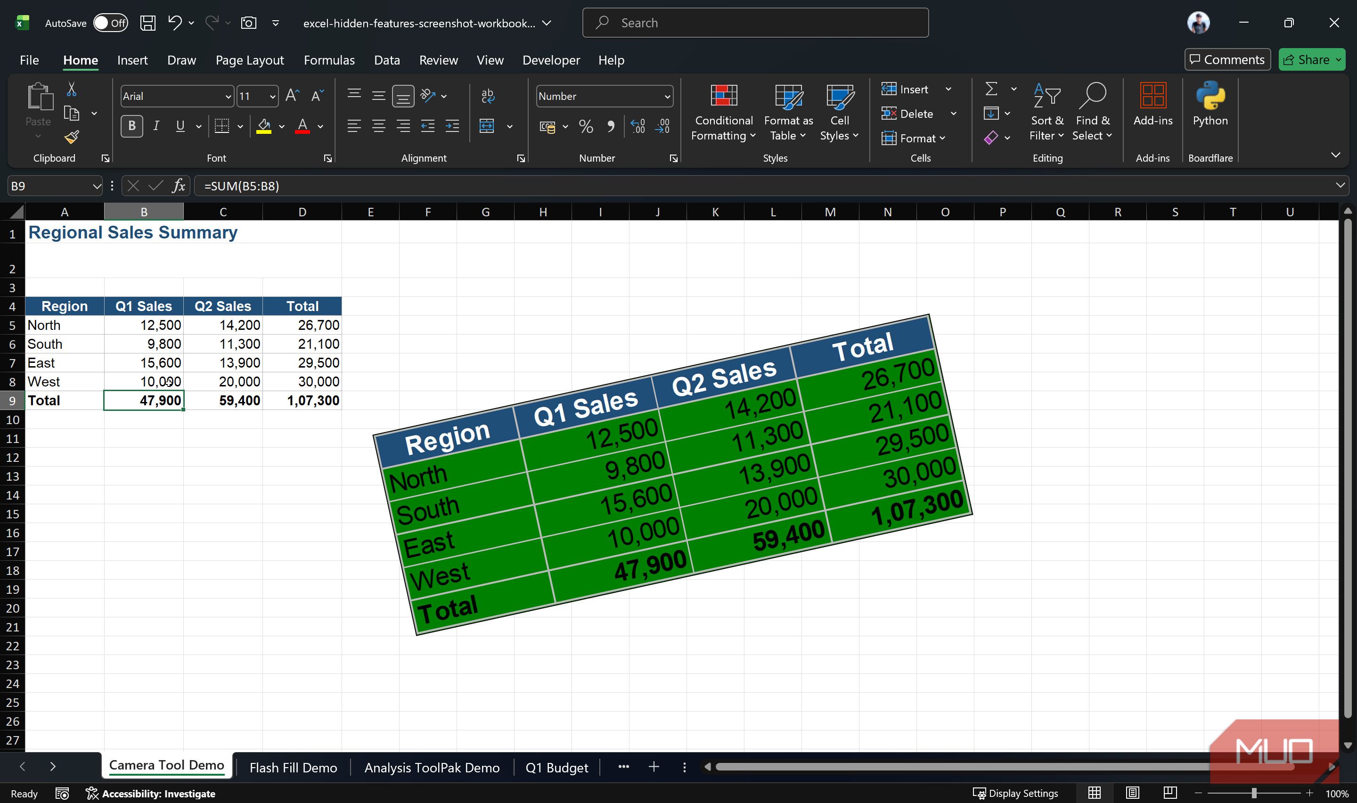Click in the Search box
Screen dimensions: 1357x803
pos(755,23)
